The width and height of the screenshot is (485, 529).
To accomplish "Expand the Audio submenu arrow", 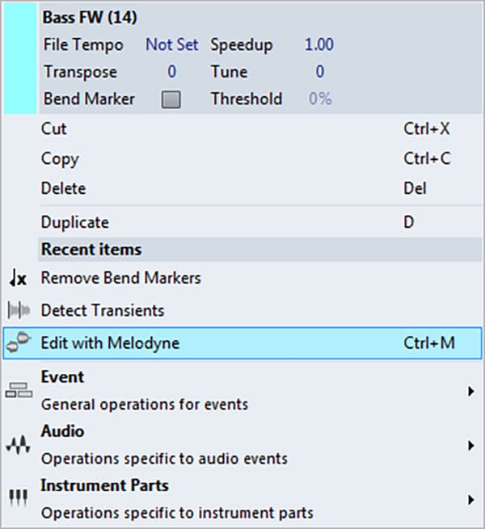I will coord(470,446).
